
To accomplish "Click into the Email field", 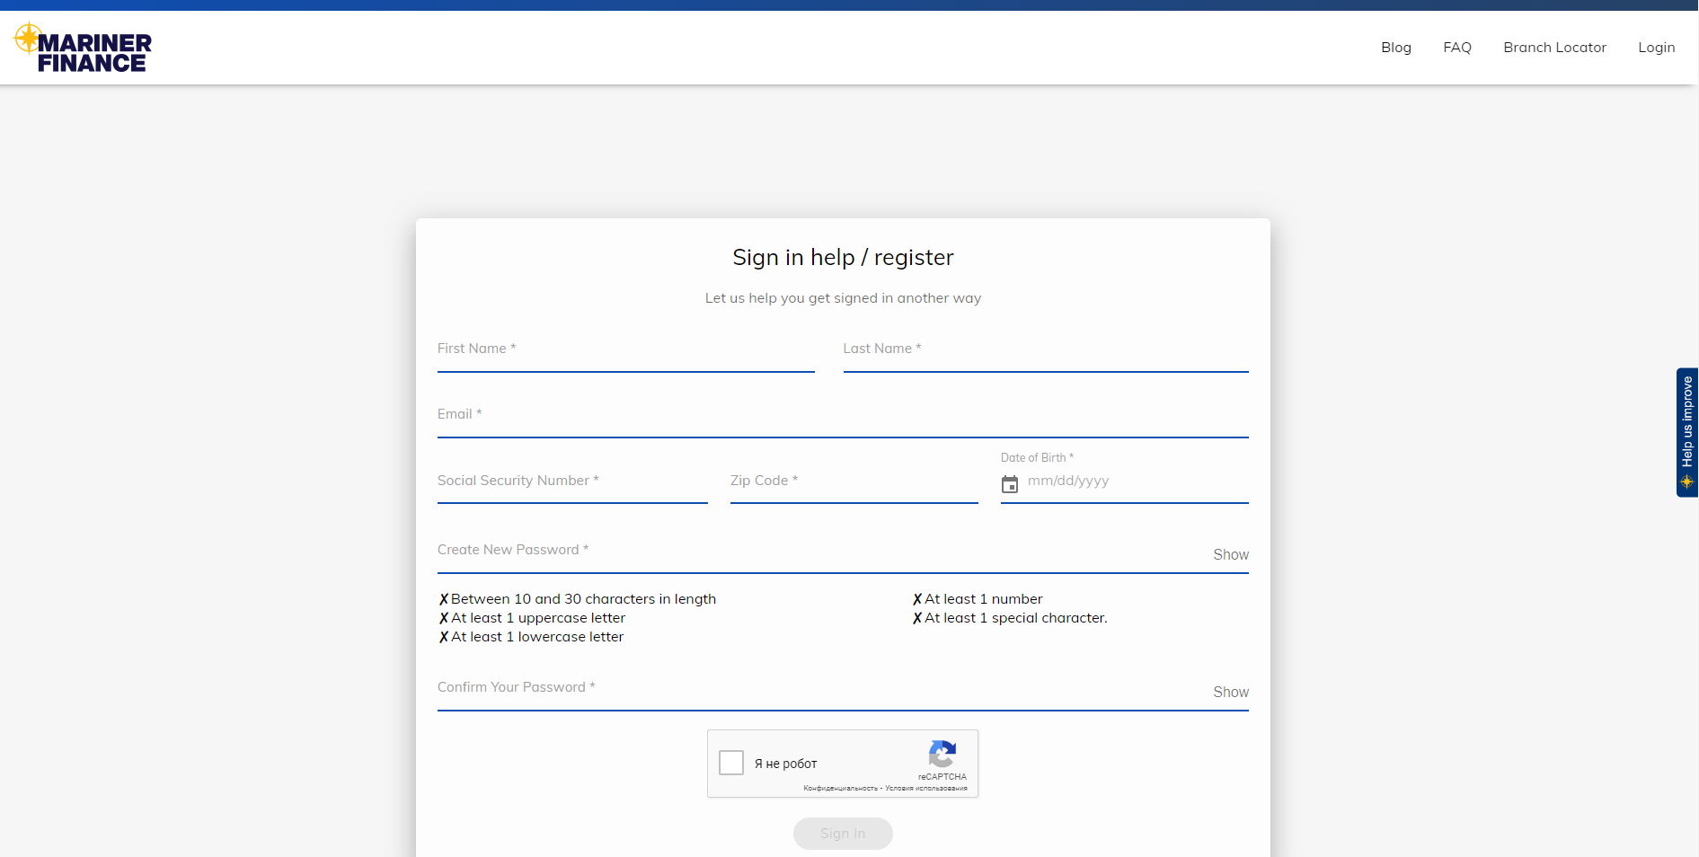I will coord(842,418).
